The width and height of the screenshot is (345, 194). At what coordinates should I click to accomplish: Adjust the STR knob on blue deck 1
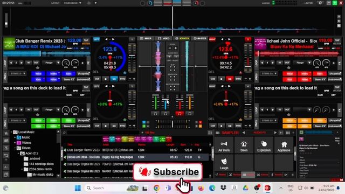tap(66, 63)
